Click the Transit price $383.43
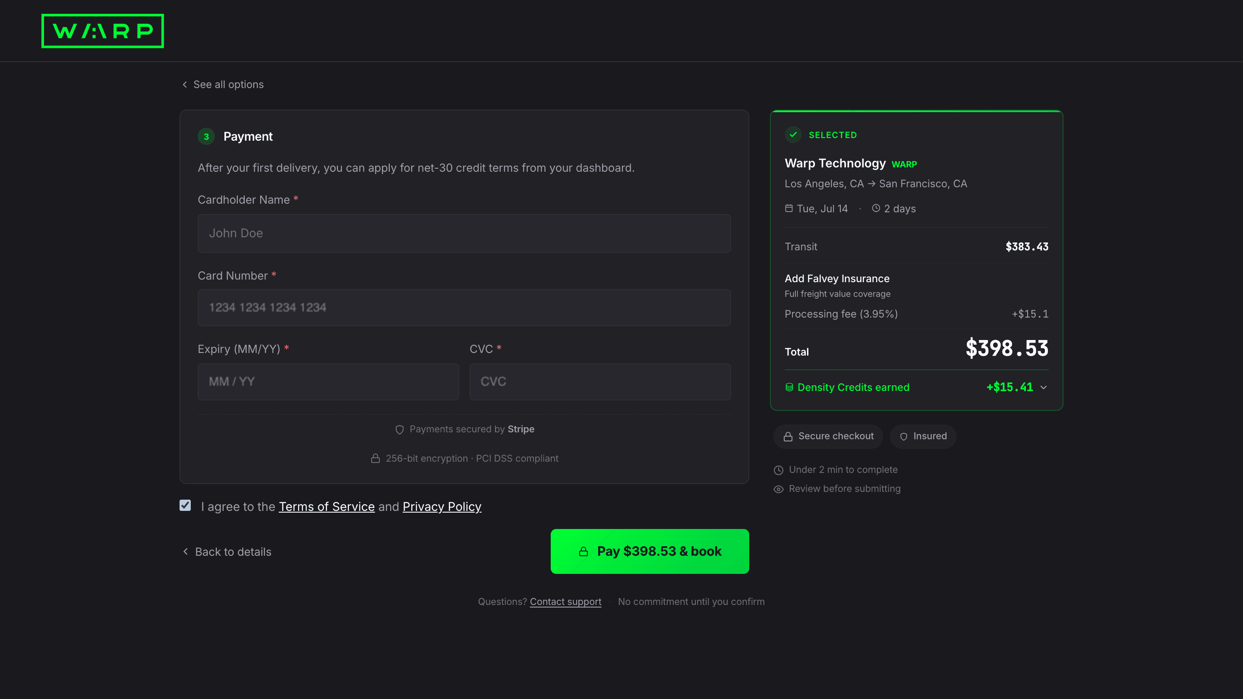The height and width of the screenshot is (699, 1243). tap(1027, 246)
